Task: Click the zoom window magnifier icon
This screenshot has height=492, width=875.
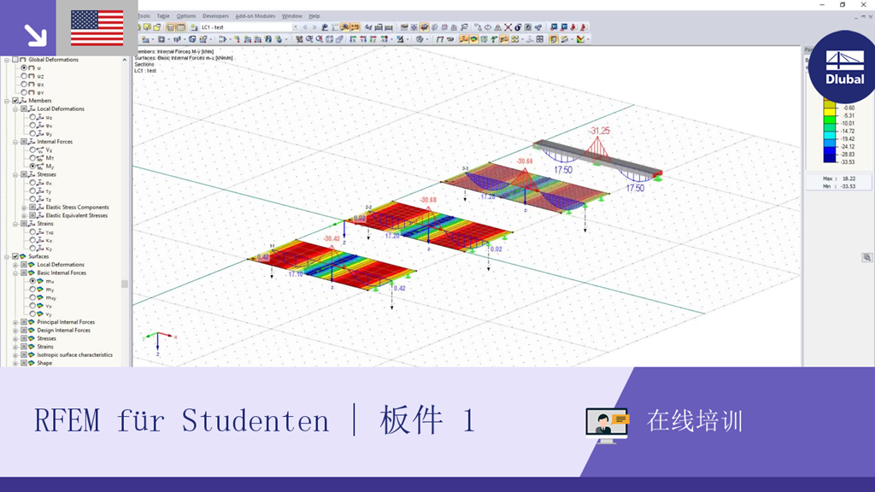Action: 308,39
